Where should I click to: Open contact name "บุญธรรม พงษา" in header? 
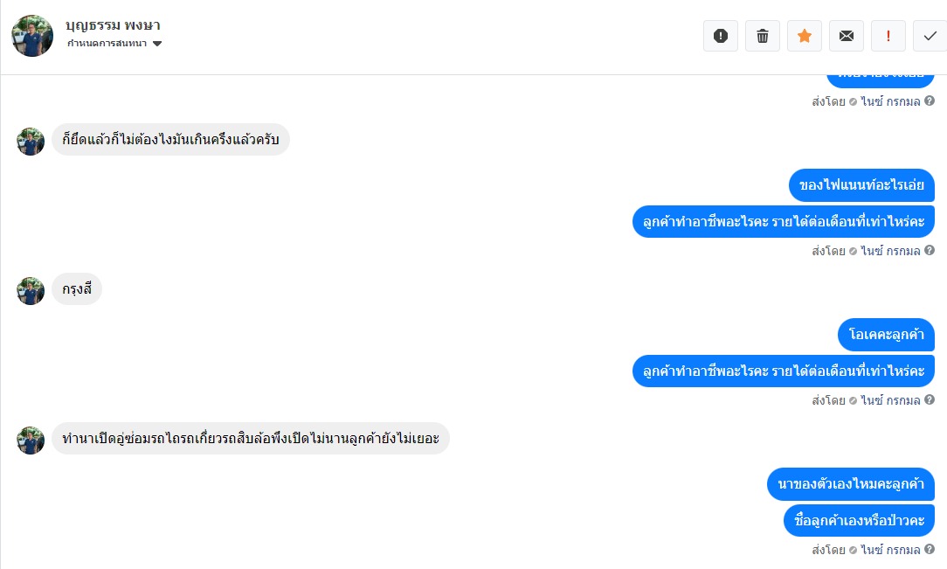pos(113,24)
